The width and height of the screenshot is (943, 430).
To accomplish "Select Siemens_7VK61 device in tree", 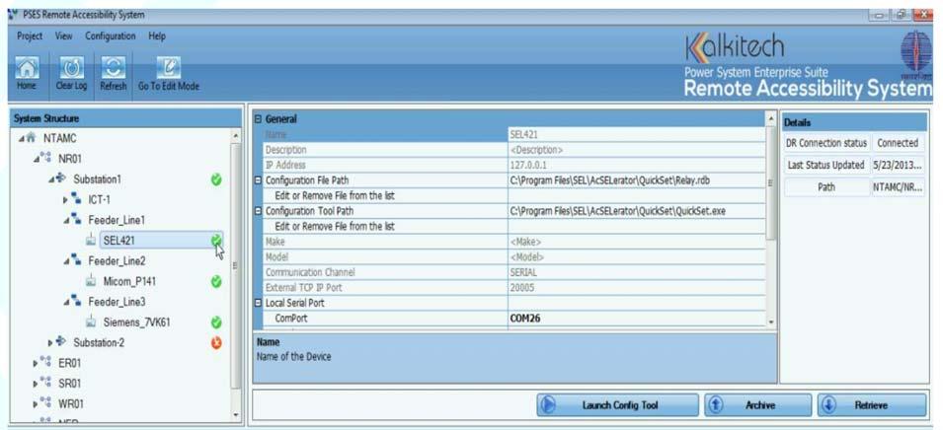I will click(136, 322).
